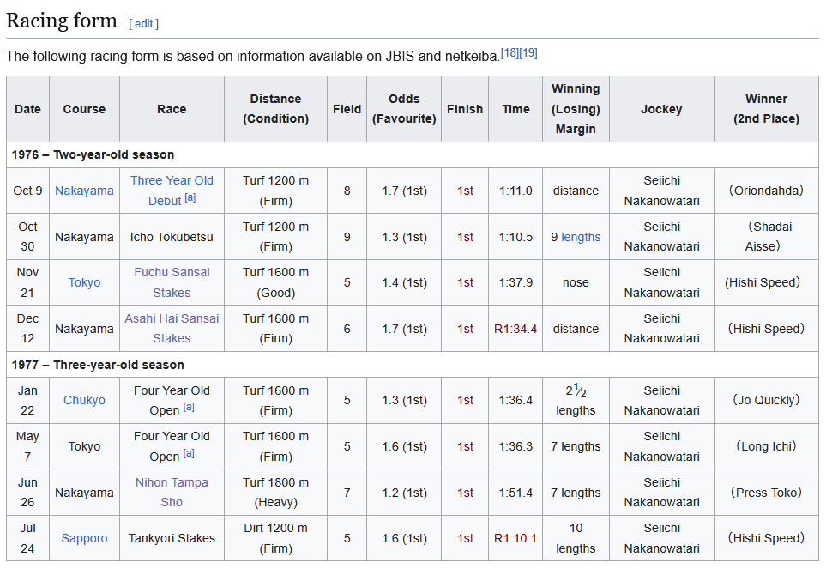Click Turf 1600 m (Good) distance cell
The height and width of the screenshot is (569, 826).
[x=275, y=282]
